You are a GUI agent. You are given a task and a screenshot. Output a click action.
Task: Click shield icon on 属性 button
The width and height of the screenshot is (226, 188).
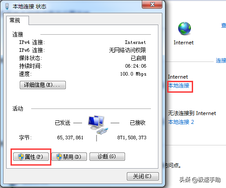click(21, 157)
